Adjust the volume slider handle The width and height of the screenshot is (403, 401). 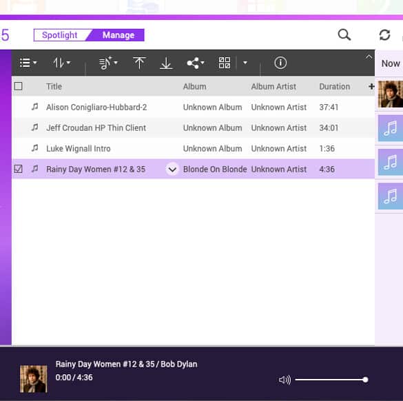pos(365,380)
